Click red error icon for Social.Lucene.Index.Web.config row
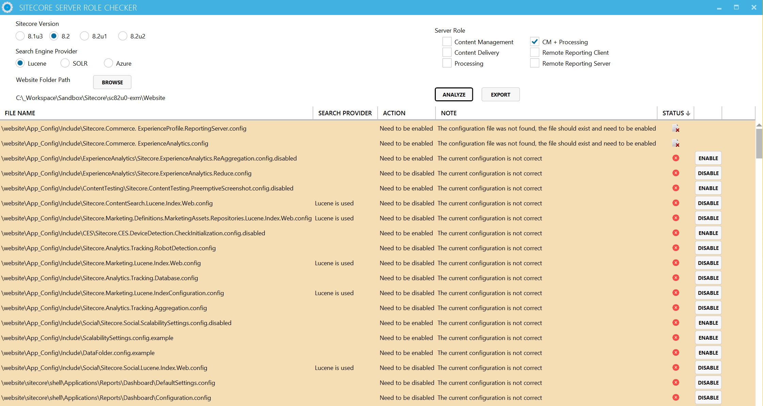 click(676, 368)
